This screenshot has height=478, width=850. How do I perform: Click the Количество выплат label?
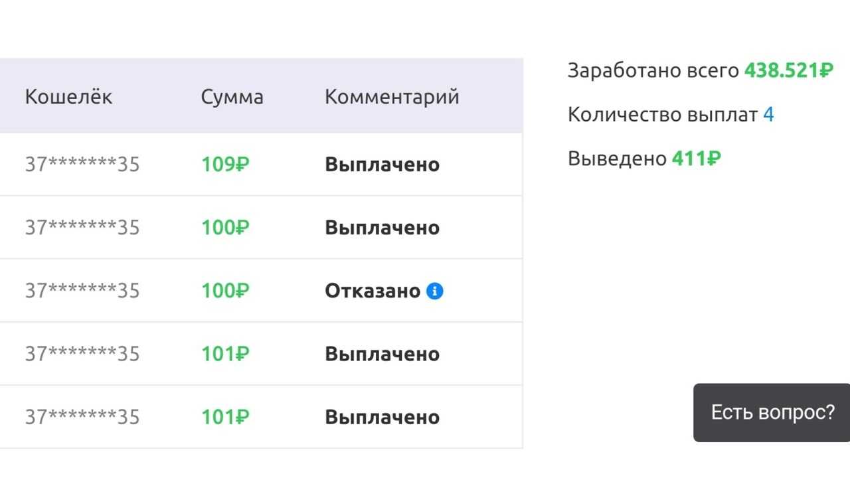(663, 115)
